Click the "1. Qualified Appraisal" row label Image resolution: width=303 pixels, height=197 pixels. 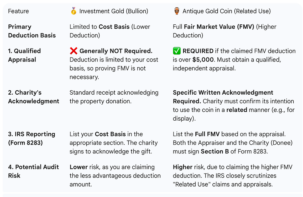pyautogui.click(x=24, y=55)
